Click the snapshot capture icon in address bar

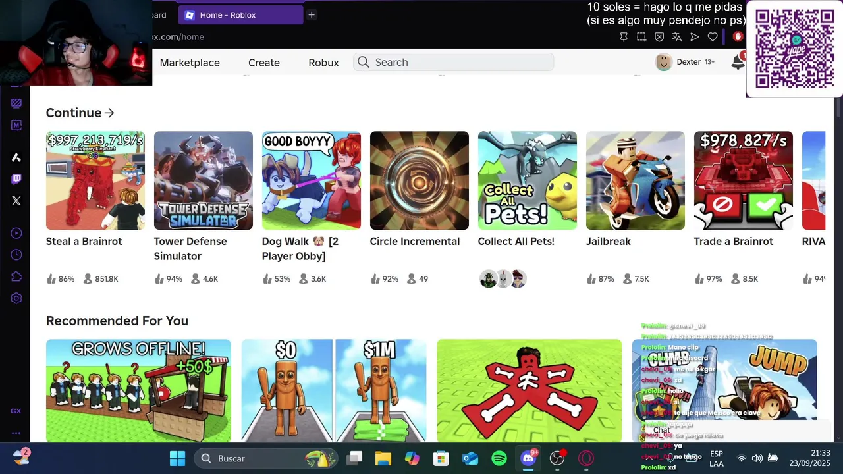[641, 37]
